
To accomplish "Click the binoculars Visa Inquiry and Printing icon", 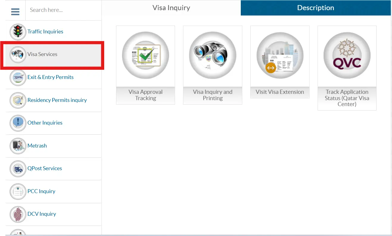I will point(212,55).
